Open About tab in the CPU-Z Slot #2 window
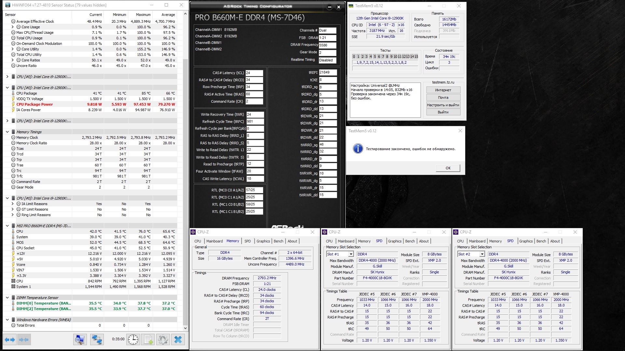This screenshot has height=351, width=625. [555, 241]
